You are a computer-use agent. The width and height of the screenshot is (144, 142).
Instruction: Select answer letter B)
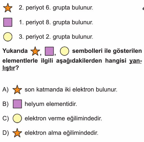(5, 104)
